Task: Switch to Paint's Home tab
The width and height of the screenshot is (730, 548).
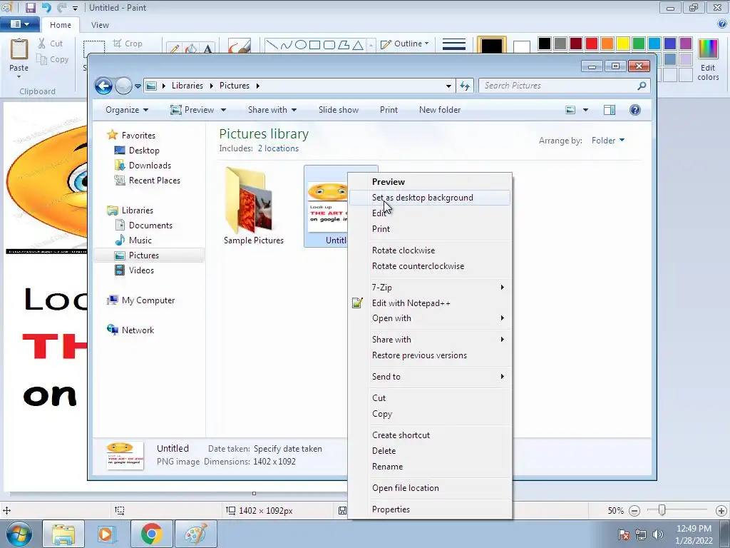Action: [61, 25]
